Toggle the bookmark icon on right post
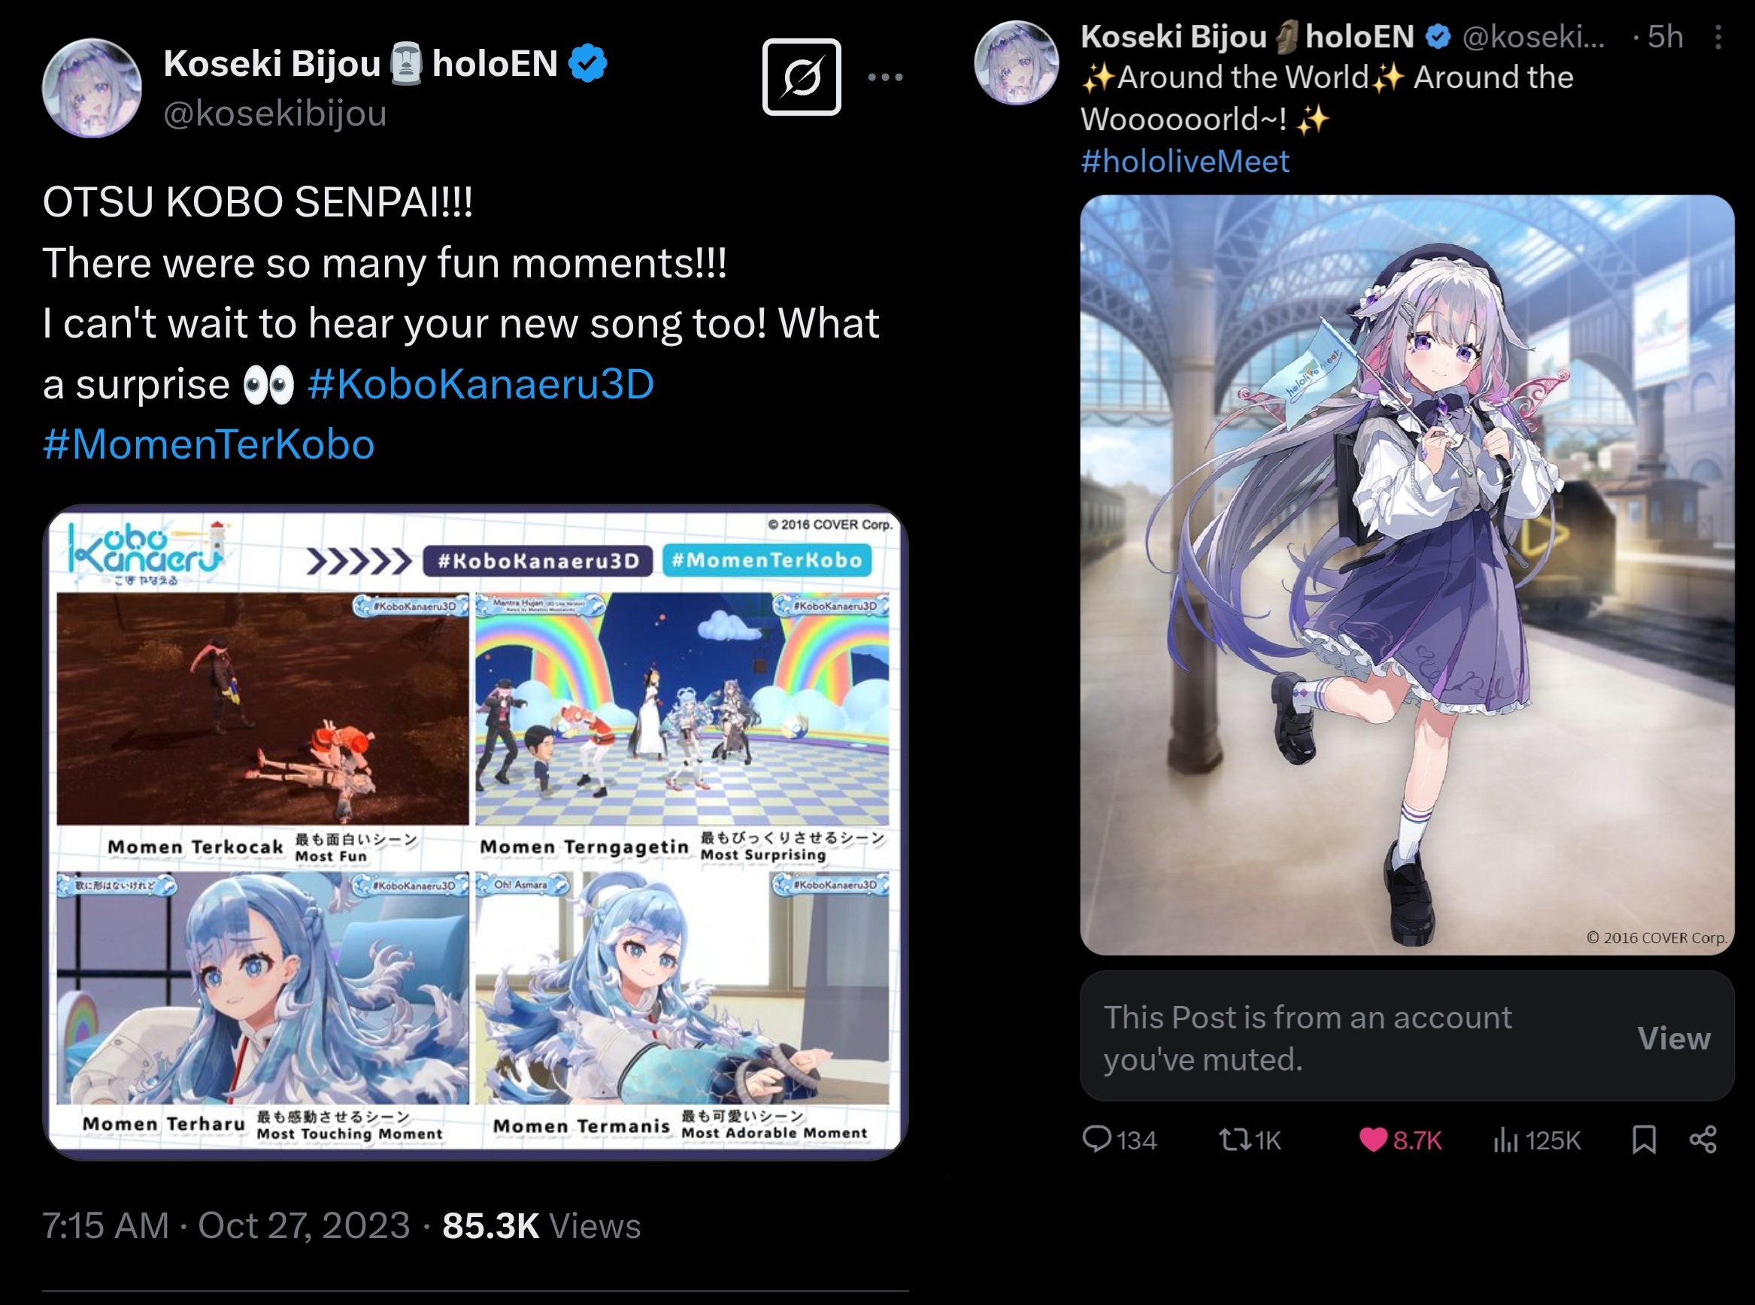Viewport: 1755px width, 1305px height. [x=1644, y=1139]
